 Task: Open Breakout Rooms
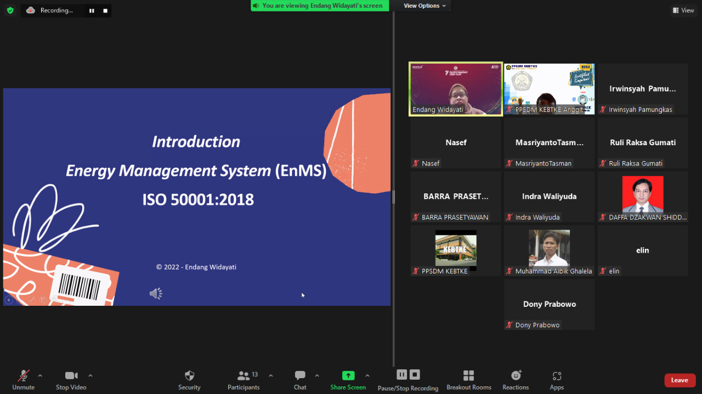tap(469, 379)
